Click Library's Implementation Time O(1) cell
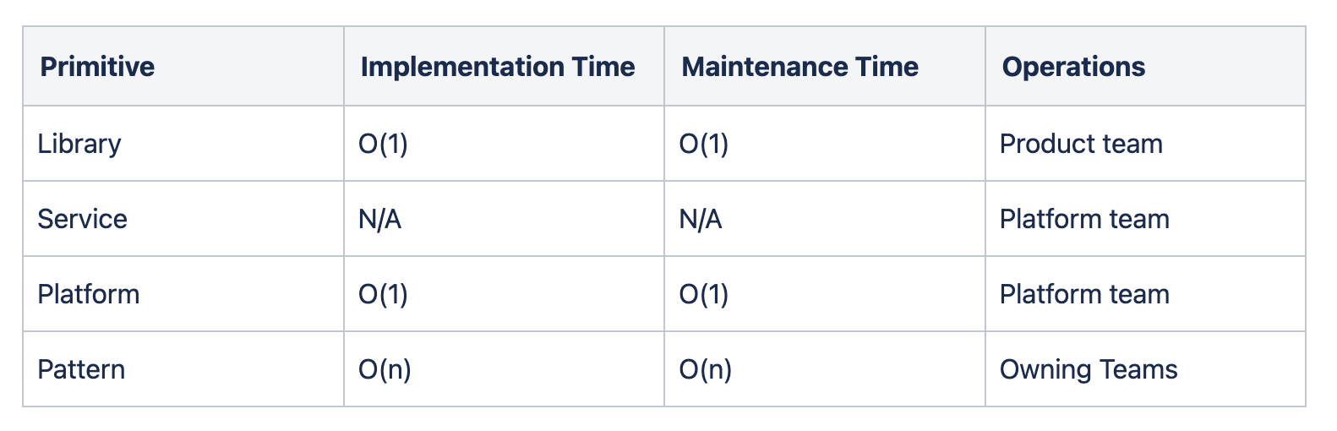1337x431 pixels. [383, 144]
